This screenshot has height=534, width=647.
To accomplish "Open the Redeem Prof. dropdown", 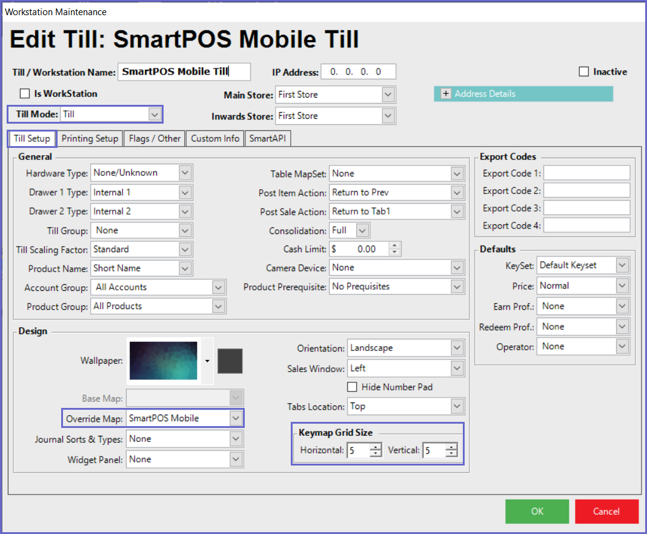I will [622, 327].
